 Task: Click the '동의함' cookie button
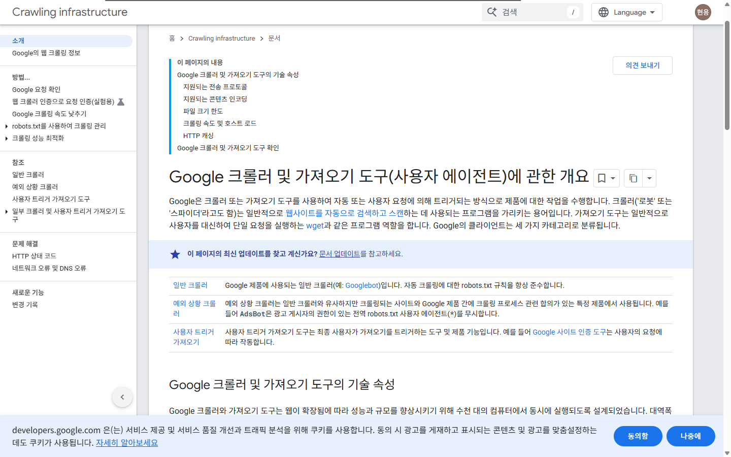(638, 436)
